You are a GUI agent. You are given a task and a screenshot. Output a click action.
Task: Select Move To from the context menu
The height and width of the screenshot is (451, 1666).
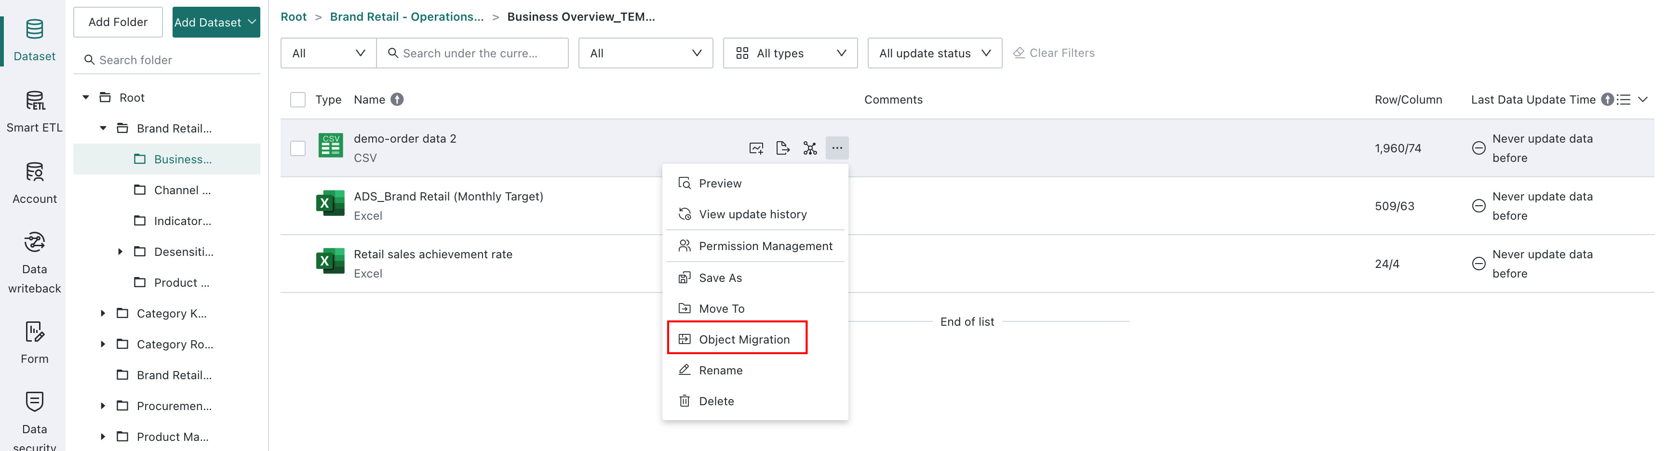pyautogui.click(x=755, y=309)
